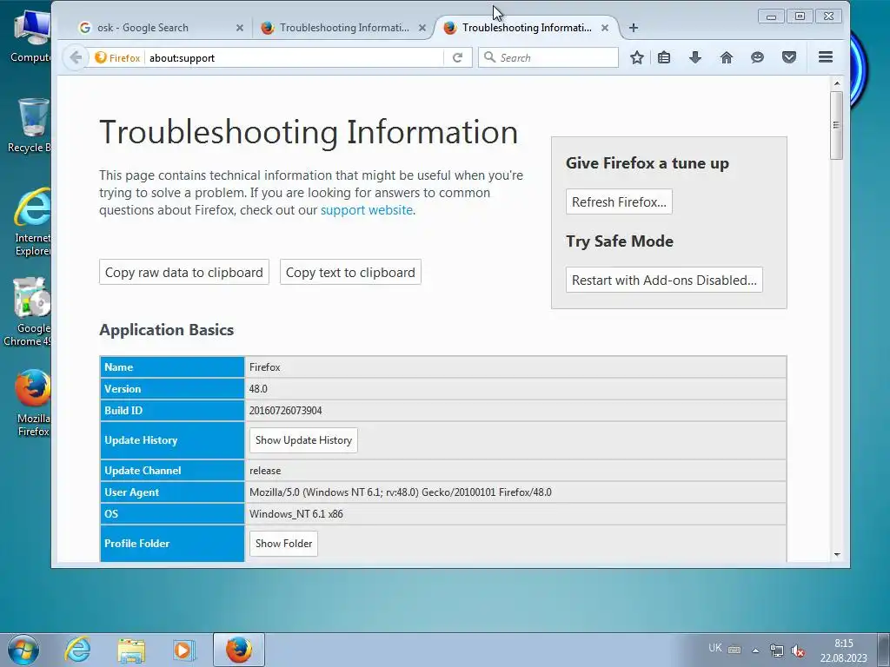
Task: Click the network tray icon
Action: [x=776, y=650]
